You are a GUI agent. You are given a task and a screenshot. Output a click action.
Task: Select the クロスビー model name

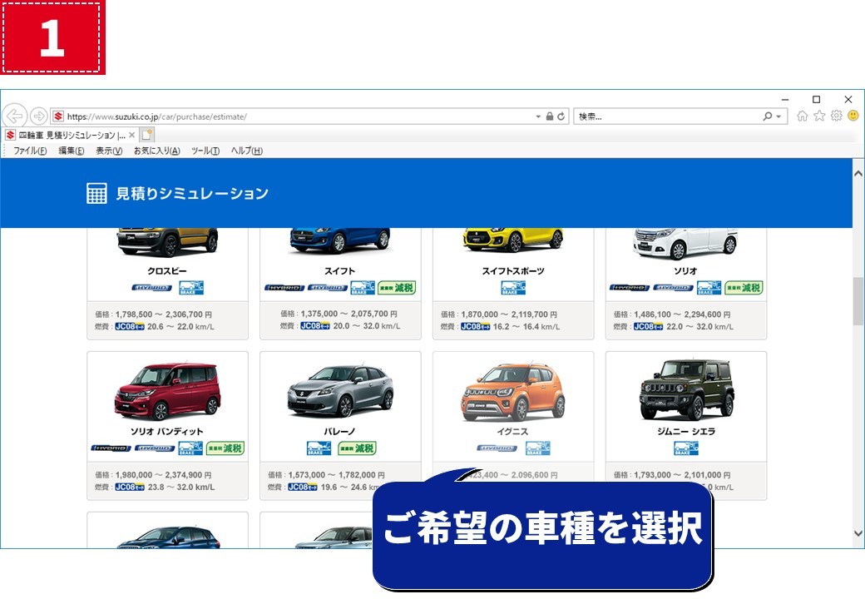tap(167, 271)
